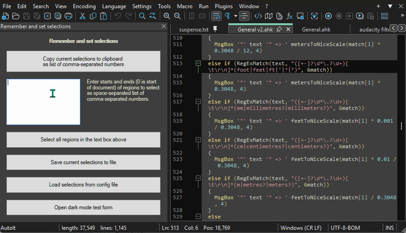Close the current document via the toolbar X icon
Image resolution: width=406 pixels, height=233 pixels.
point(47,16)
